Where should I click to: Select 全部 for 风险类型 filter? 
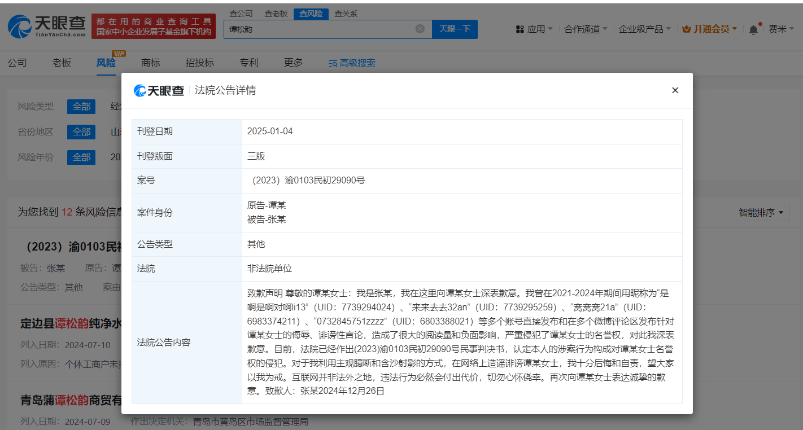pos(81,107)
